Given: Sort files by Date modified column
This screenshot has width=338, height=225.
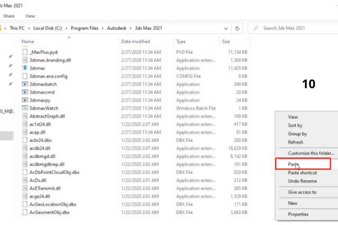Looking at the screenshot, I should pos(136,42).
